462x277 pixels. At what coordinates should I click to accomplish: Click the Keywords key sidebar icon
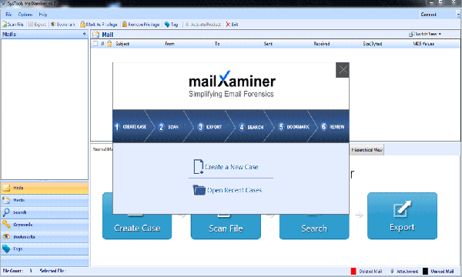pos(6,225)
